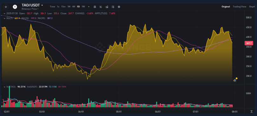
Task: Collapse the volume indicator legend chevron
Action: coord(4,87)
